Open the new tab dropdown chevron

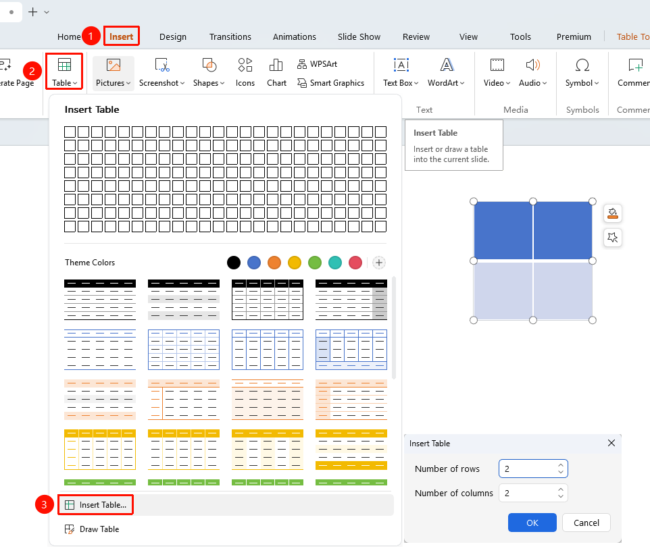(47, 12)
